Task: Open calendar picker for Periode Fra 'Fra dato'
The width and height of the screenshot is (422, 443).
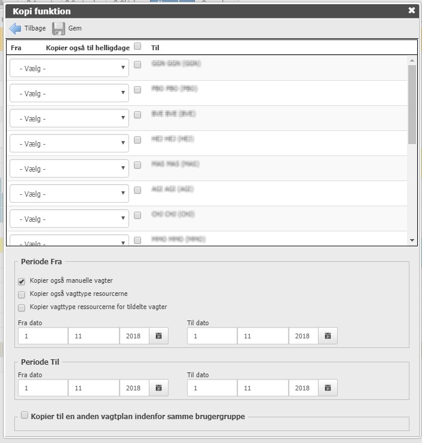Action: (x=158, y=336)
